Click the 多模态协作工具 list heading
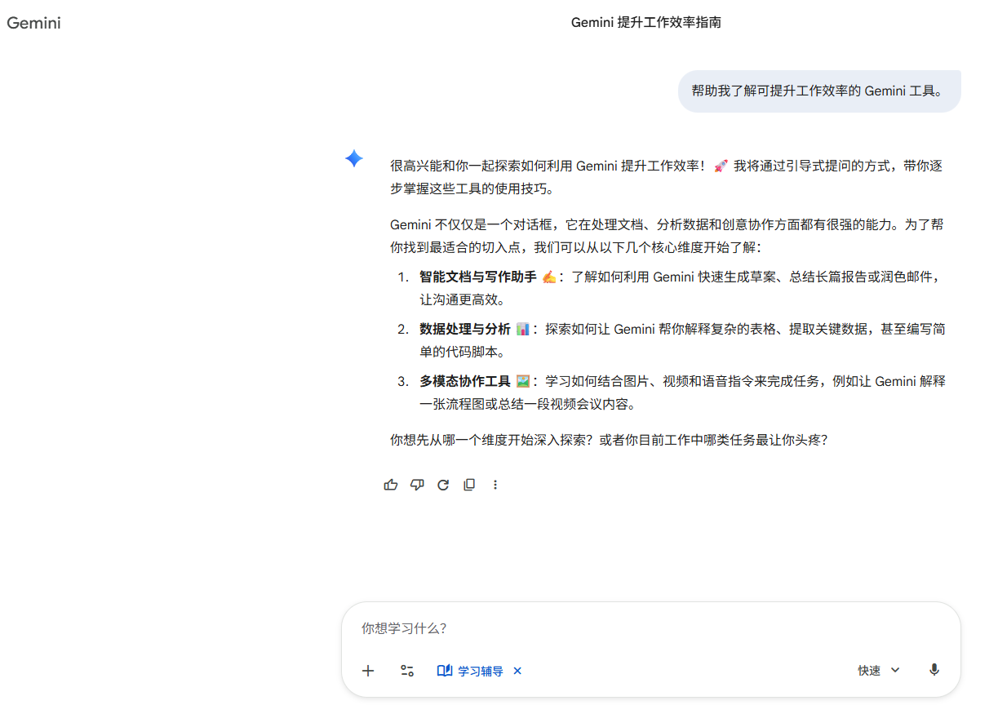The height and width of the screenshot is (705, 998). [x=464, y=382]
